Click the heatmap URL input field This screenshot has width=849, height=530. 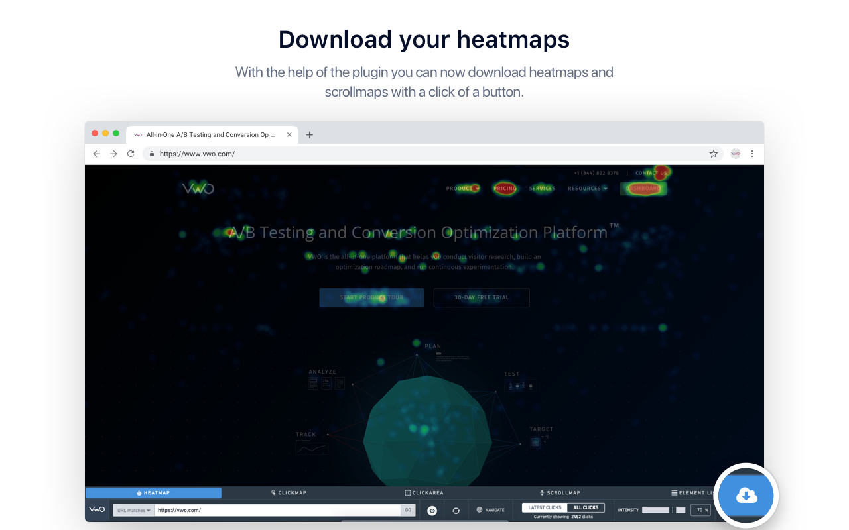coord(277,510)
